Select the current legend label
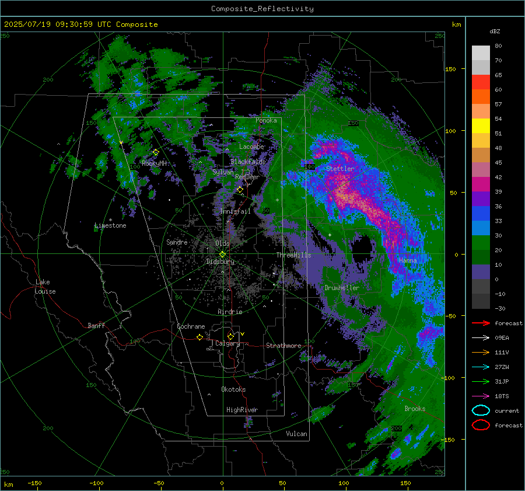This screenshot has width=525, height=491. tap(507, 410)
